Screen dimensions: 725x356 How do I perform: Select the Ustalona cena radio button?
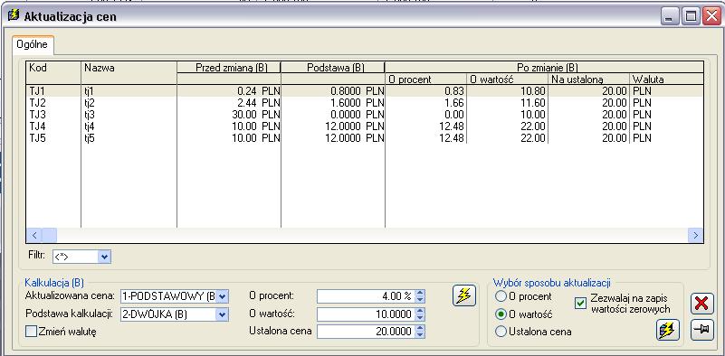pos(501,332)
